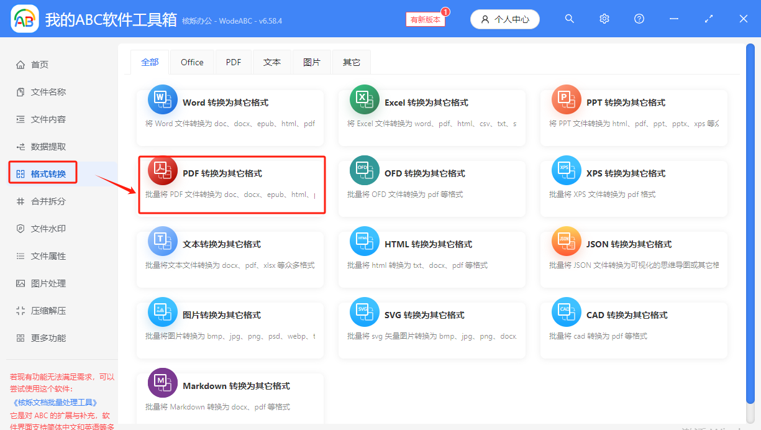
Task: Open the SVG conversion icon
Action: pos(365,312)
